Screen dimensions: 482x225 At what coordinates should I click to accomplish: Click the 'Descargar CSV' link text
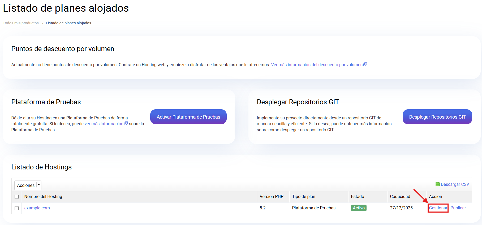[x=455, y=184]
